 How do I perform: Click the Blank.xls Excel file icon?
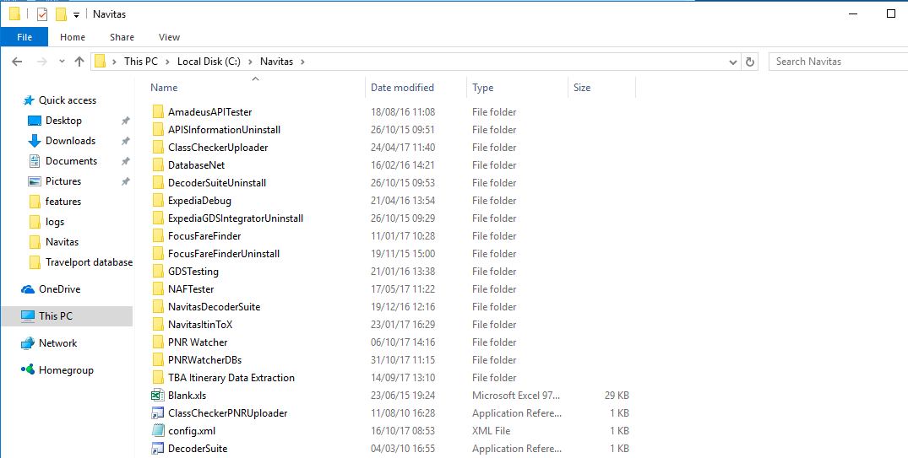pyautogui.click(x=157, y=396)
